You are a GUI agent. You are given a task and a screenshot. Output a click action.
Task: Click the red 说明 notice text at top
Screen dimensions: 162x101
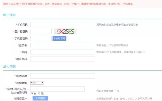point(69,4)
